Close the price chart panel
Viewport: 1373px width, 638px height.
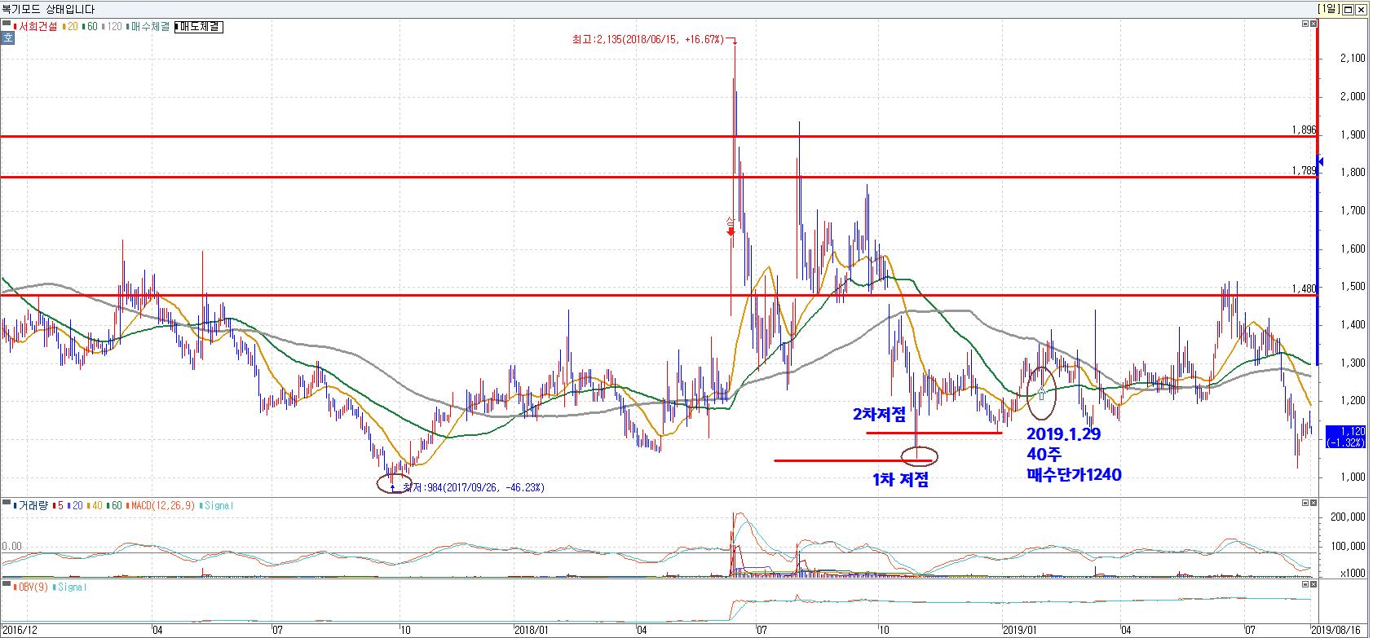[1313, 24]
